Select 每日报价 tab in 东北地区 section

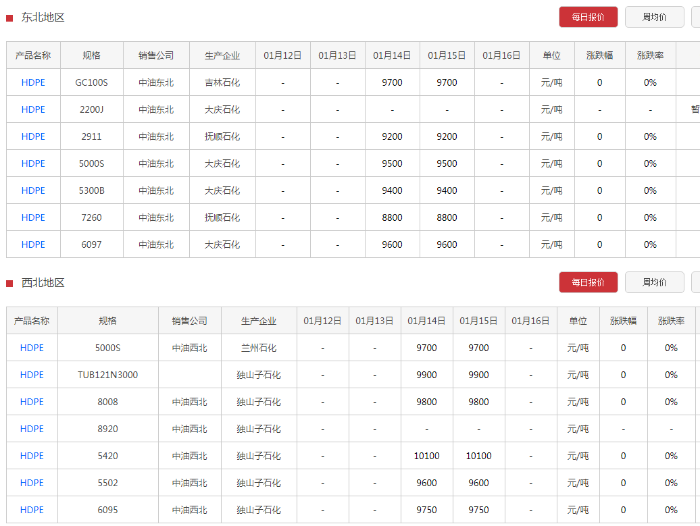[x=588, y=17]
